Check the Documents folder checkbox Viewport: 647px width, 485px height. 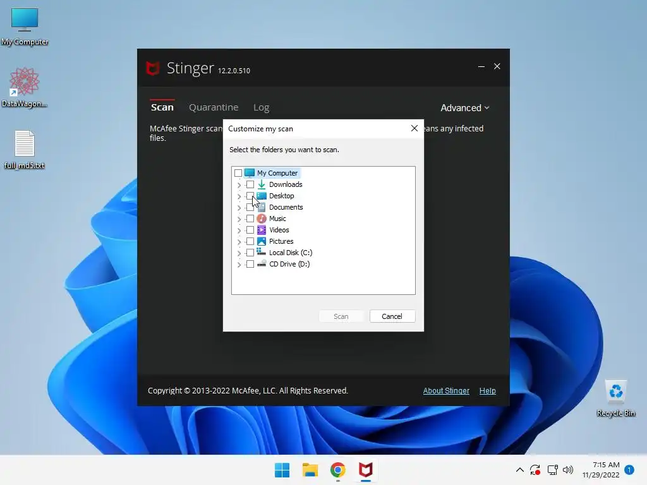[x=250, y=207]
